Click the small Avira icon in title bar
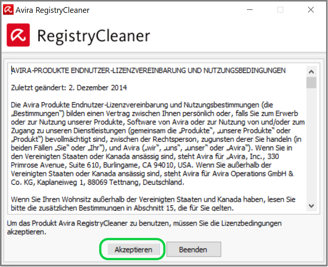 [8, 10]
